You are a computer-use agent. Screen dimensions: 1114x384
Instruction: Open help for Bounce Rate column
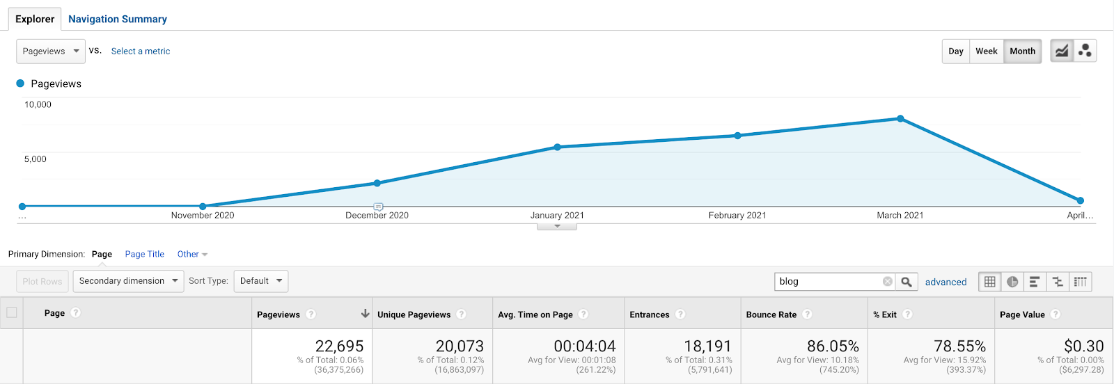click(808, 314)
